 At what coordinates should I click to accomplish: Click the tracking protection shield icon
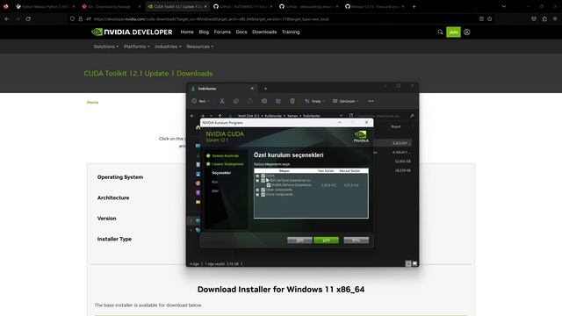pyautogui.click(x=72, y=19)
